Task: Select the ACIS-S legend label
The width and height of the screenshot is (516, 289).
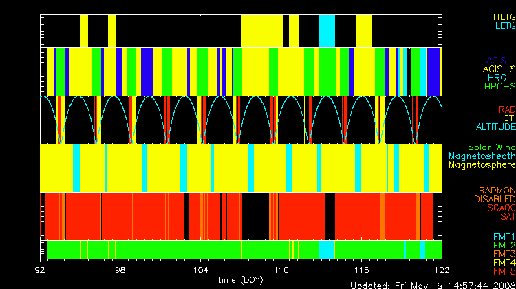Action: 499,69
